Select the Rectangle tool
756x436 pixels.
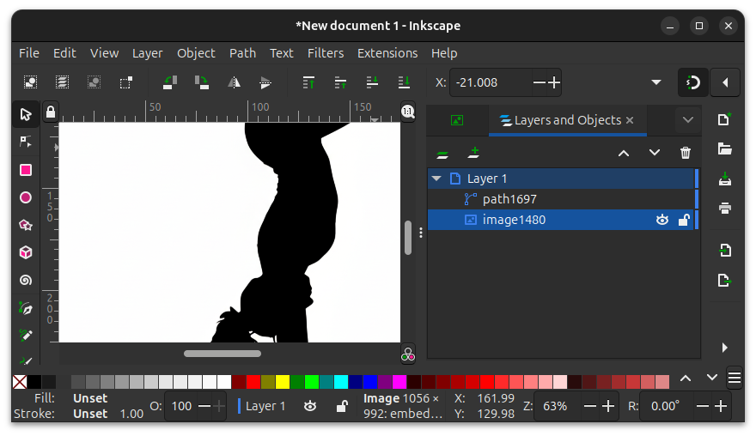tap(26, 170)
